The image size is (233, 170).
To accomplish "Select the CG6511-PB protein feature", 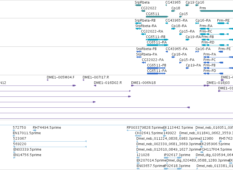I will pyautogui.click(x=156, y=68).
